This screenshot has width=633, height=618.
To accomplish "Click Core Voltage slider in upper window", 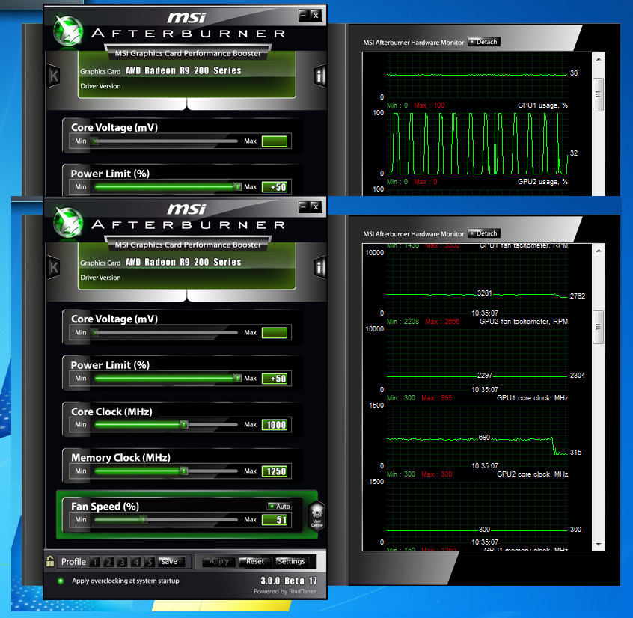I will tap(165, 141).
